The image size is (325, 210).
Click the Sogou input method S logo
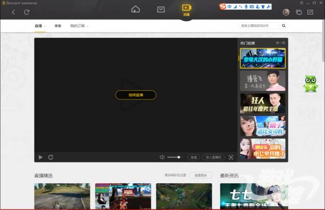point(222,6)
